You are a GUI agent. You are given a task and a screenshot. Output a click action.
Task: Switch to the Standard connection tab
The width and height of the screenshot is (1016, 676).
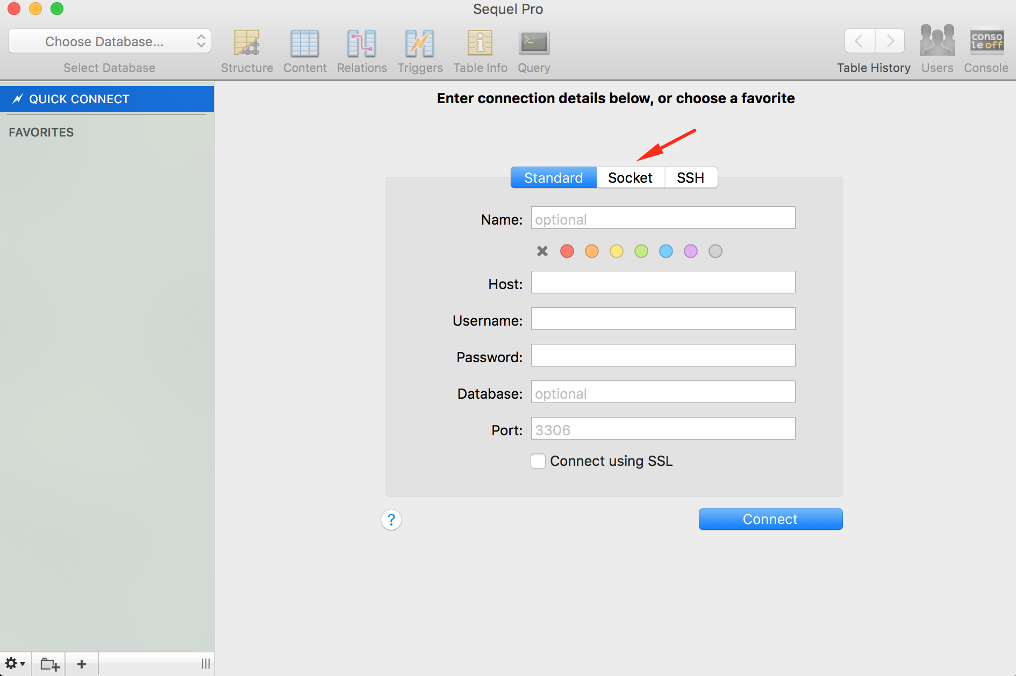tap(553, 177)
